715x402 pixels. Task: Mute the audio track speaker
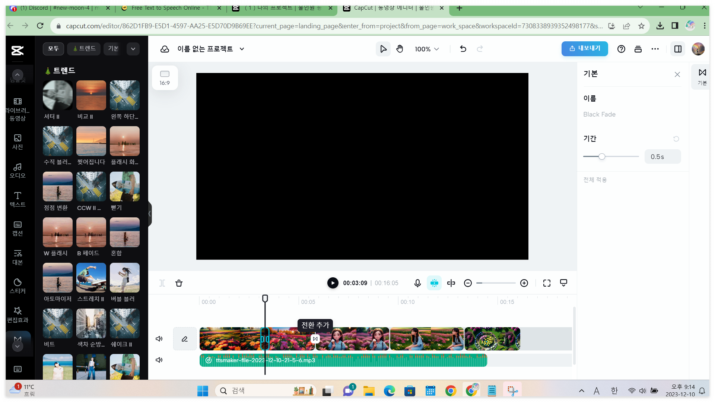click(x=159, y=360)
